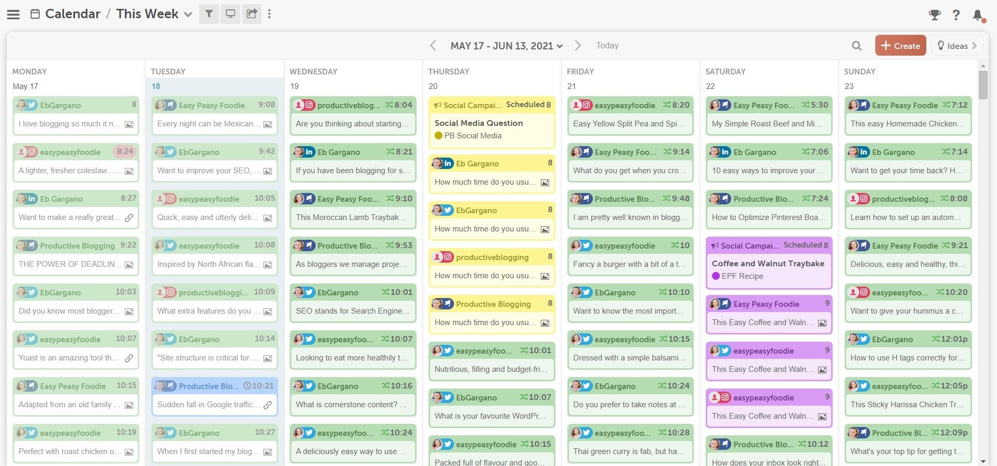
Task: Click the EPF Recipe purple color dot
Action: click(x=716, y=276)
